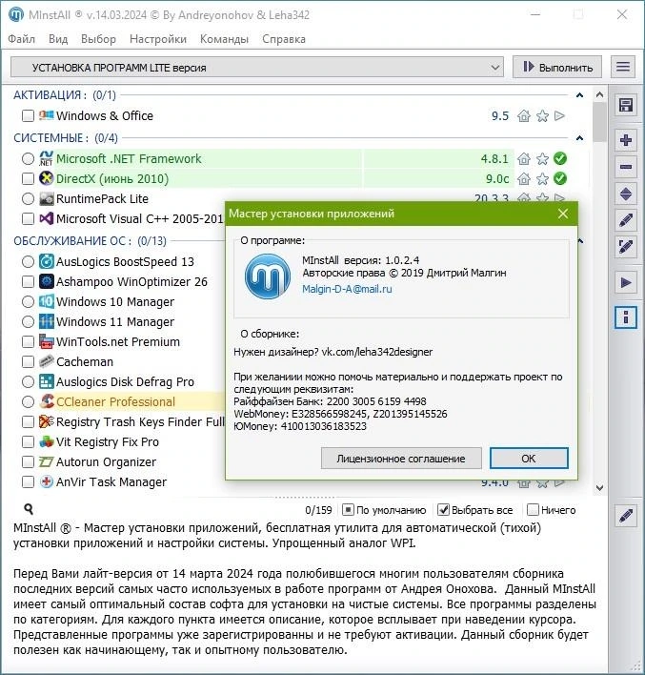Viewport: 645px width, 675px height.
Task: Select the AnVir Task Manager entry
Action: (x=111, y=481)
